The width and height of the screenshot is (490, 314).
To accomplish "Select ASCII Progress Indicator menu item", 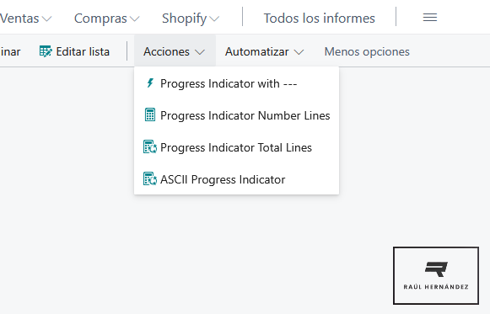I will point(236,179).
